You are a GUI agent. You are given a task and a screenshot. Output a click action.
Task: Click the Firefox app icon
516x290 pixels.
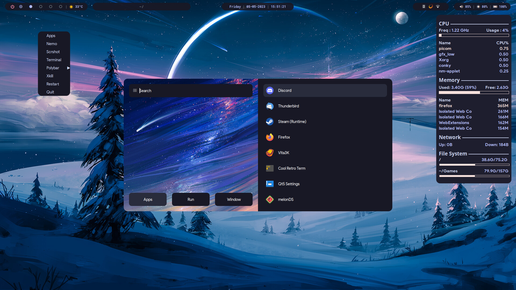[270, 137]
